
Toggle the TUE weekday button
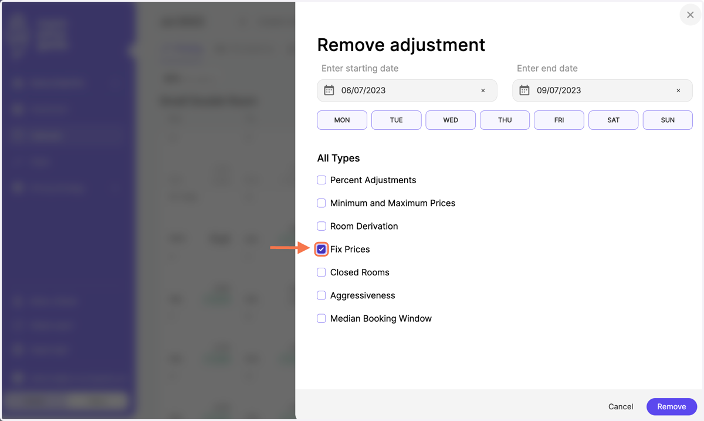[396, 120]
